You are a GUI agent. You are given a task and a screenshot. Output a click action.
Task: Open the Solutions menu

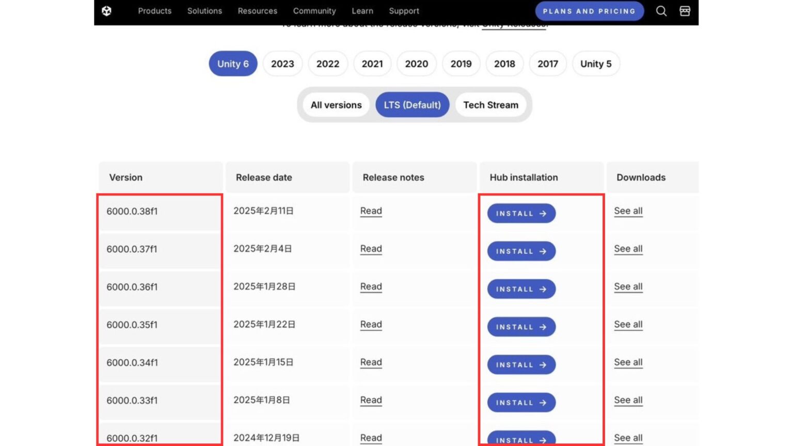point(204,11)
